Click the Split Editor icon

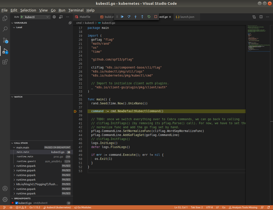point(261,17)
